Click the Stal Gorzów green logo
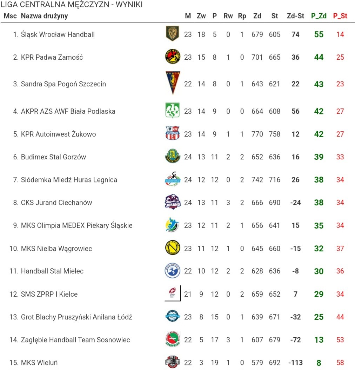355x370 pixels. [x=173, y=156]
